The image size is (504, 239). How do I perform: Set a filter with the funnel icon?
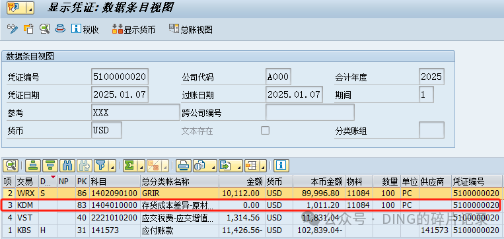click(101, 166)
